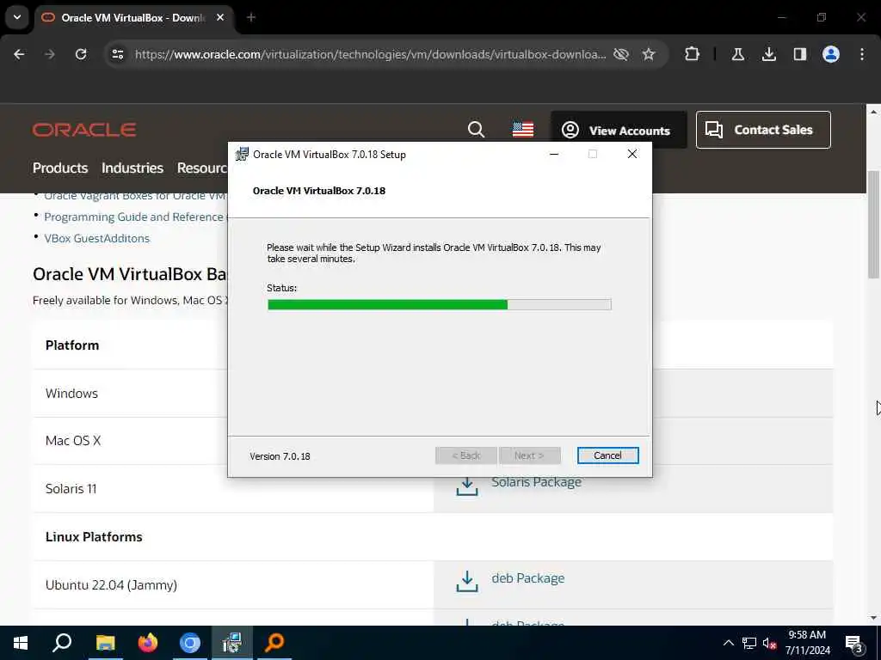Click the Ubuntu 22.04 deb download icon
The width and height of the screenshot is (881, 660).
(467, 582)
